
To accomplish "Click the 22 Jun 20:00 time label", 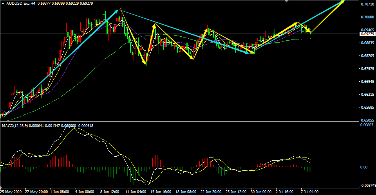I will [211, 192].
